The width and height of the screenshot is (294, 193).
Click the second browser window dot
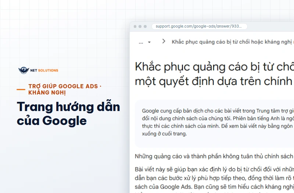click(140, 26)
